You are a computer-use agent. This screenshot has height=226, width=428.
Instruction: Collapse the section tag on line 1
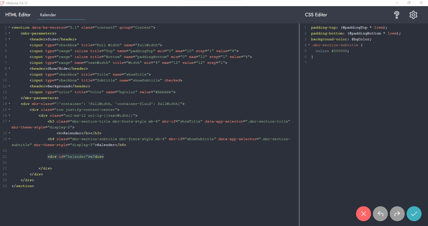tap(9, 27)
